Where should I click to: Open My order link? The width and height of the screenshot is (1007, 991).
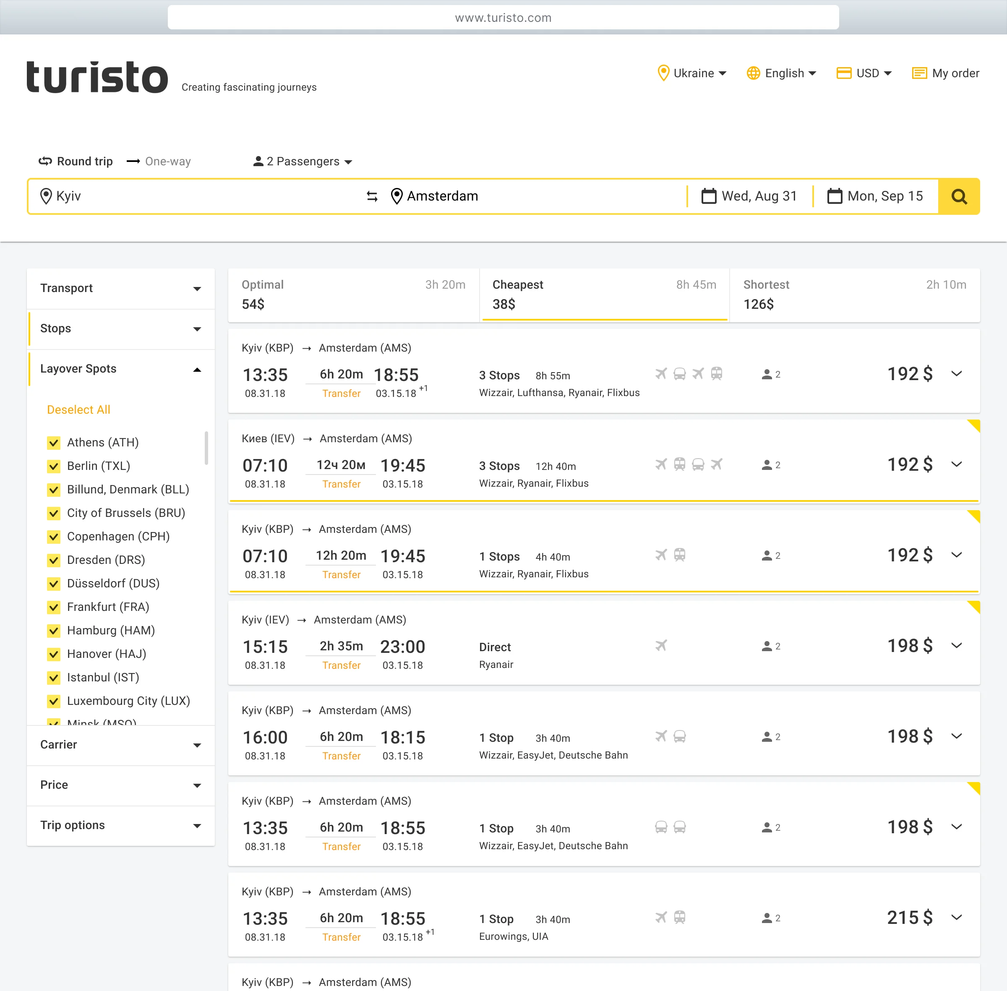(946, 73)
